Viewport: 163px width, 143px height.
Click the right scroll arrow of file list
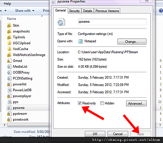point(160,125)
